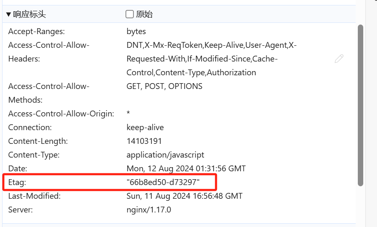Viewport: 377px width, 227px height.
Task: Click the Access-Control-Allow-Origin asterisk value
Action: (128, 113)
